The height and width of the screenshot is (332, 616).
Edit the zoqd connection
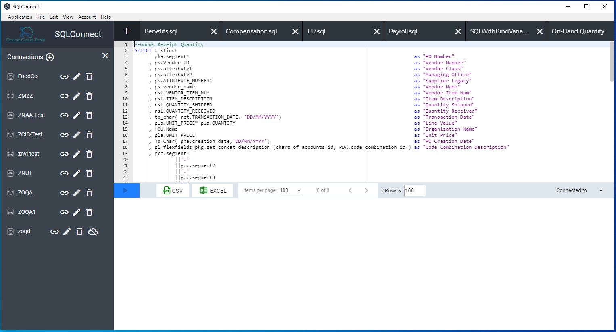67,232
